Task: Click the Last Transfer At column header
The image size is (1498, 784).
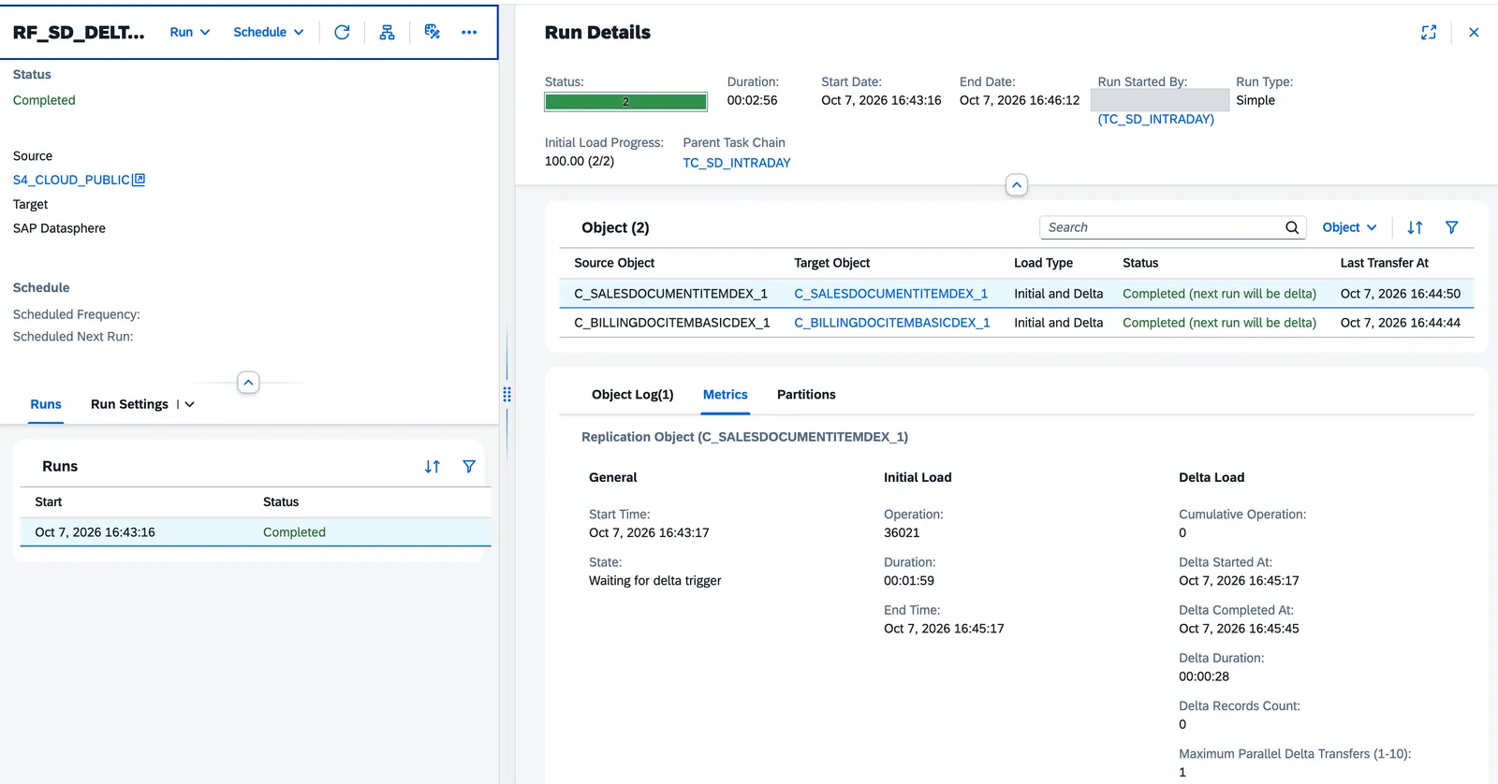Action: pos(1385,263)
